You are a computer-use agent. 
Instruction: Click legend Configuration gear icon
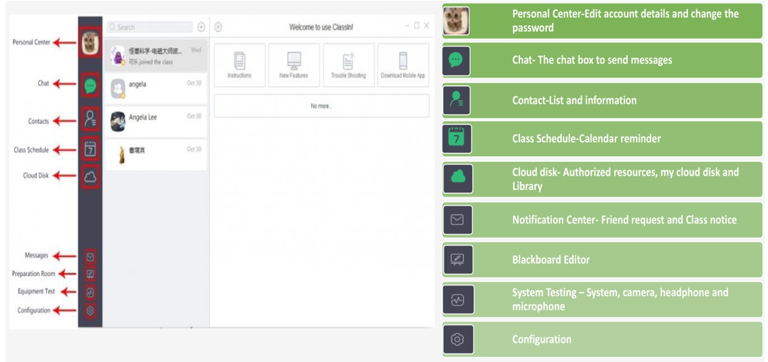pos(458,339)
